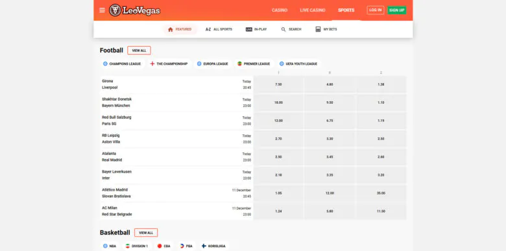The height and width of the screenshot is (251, 506).
Task: Open the In-Play menu item
Action: (256, 29)
